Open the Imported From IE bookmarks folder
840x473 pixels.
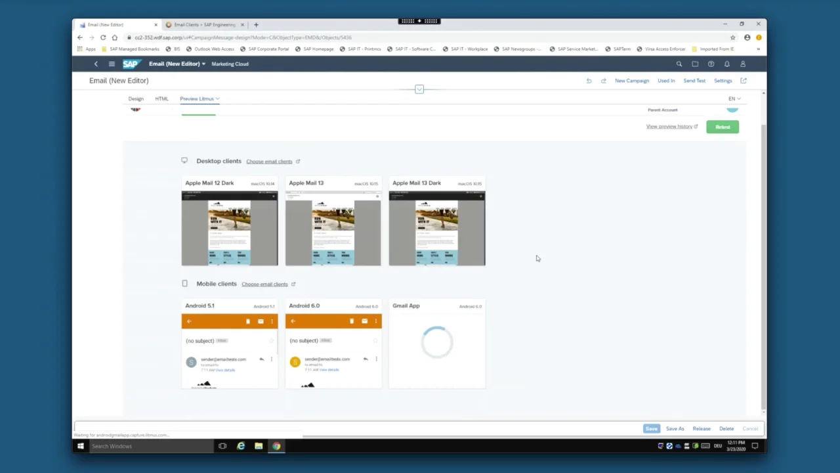click(713, 49)
